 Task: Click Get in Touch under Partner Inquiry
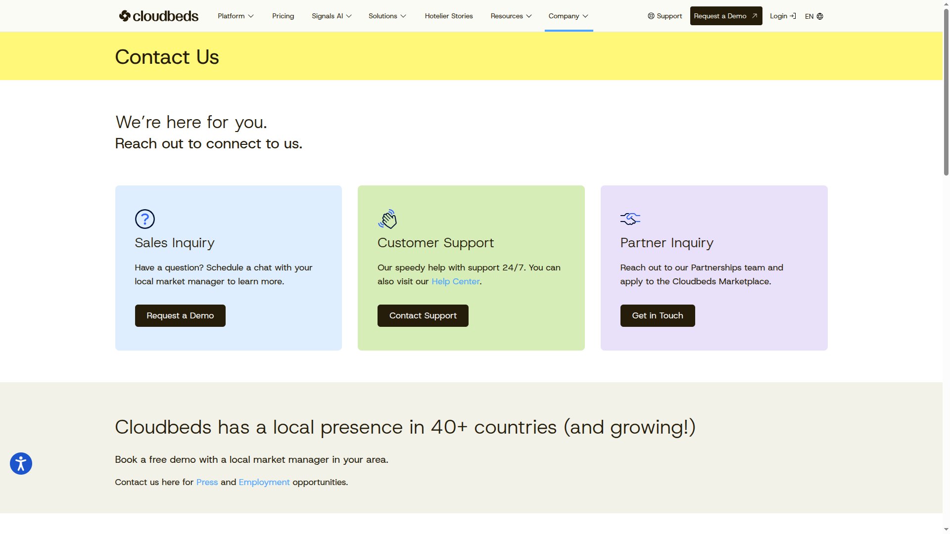point(657,315)
